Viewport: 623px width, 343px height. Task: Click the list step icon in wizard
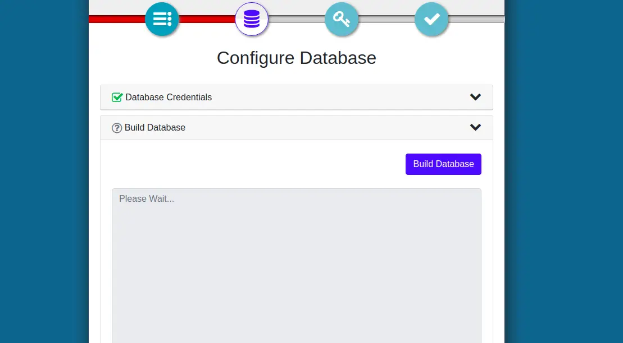pyautogui.click(x=162, y=19)
